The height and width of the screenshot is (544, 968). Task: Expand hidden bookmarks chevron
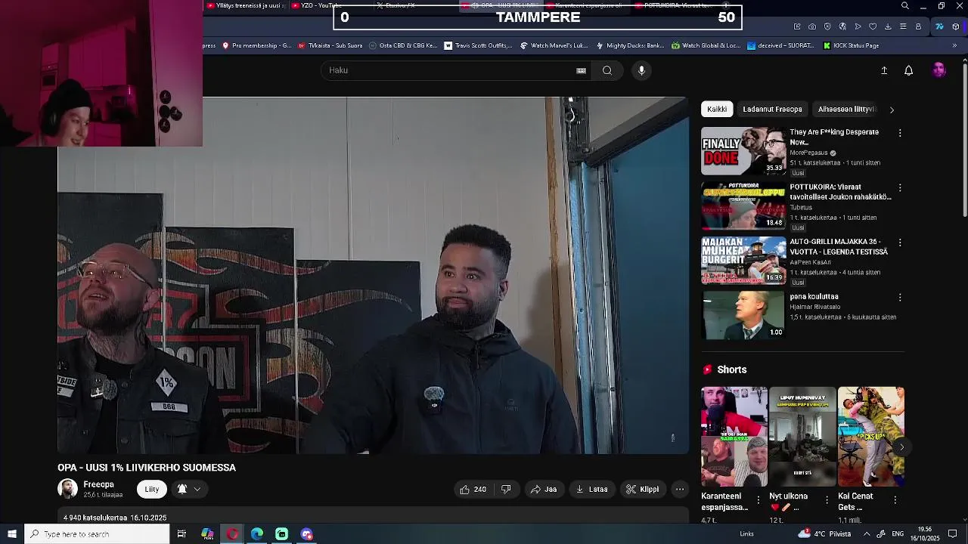point(954,45)
